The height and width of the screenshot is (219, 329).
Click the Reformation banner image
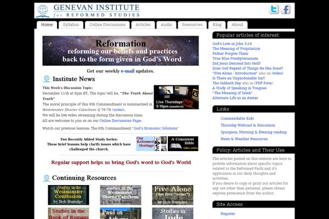[121, 51]
